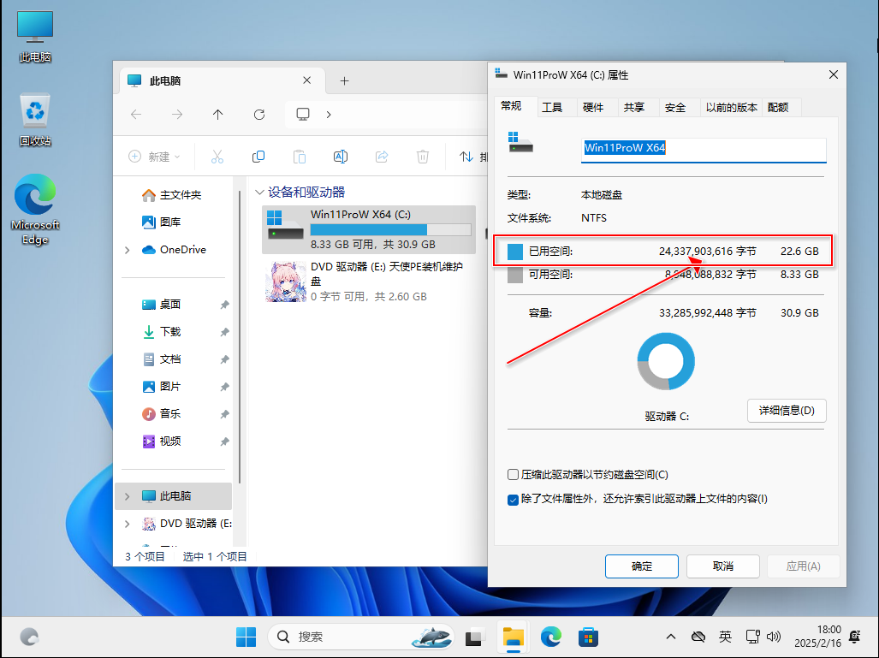This screenshot has height=658, width=879.
Task: Close the 此电脑 explorer tab
Action: point(306,80)
